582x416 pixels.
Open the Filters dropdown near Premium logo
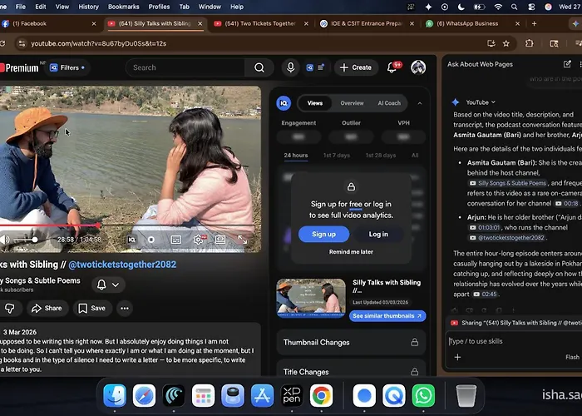[x=67, y=67]
